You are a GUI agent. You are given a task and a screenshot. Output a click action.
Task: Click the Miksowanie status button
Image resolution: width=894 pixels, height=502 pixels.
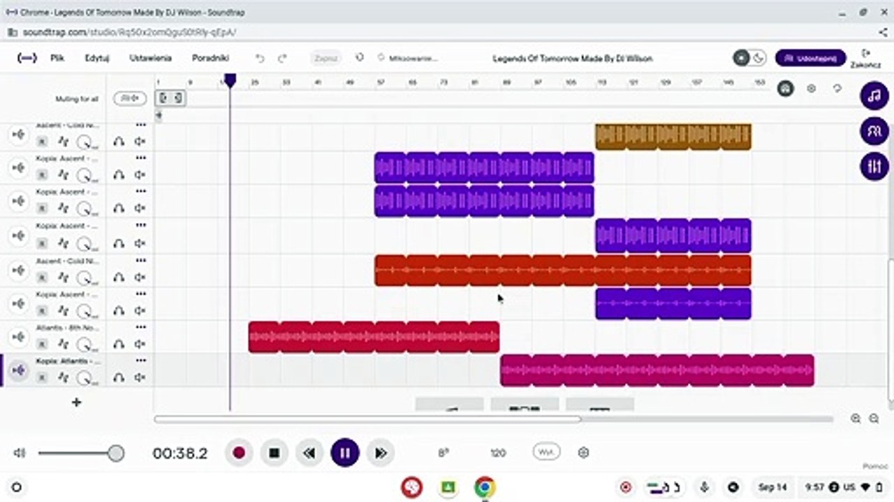[408, 59]
